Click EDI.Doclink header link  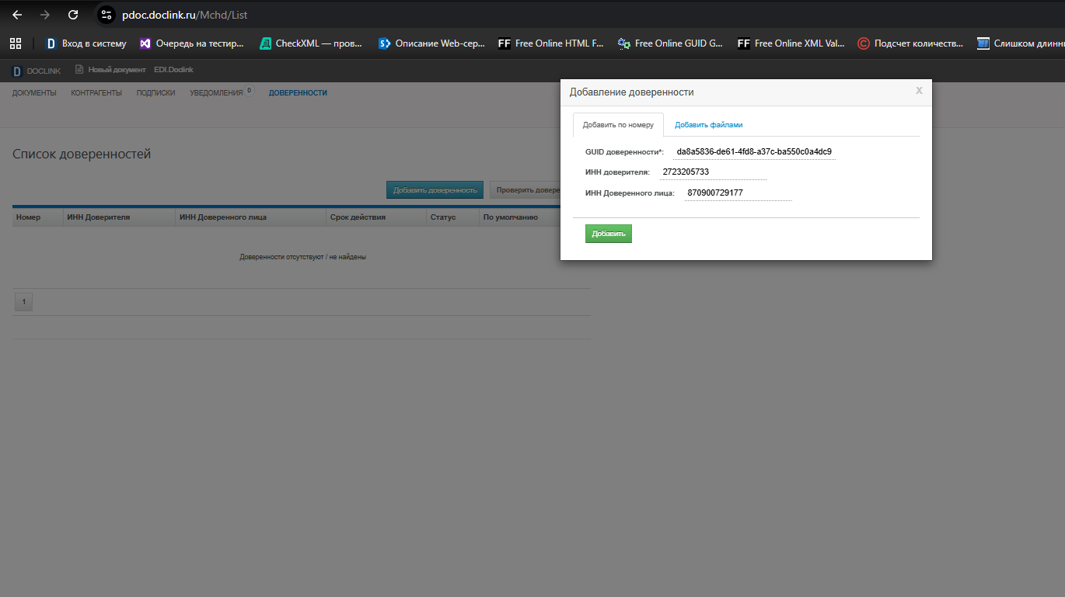coord(173,70)
